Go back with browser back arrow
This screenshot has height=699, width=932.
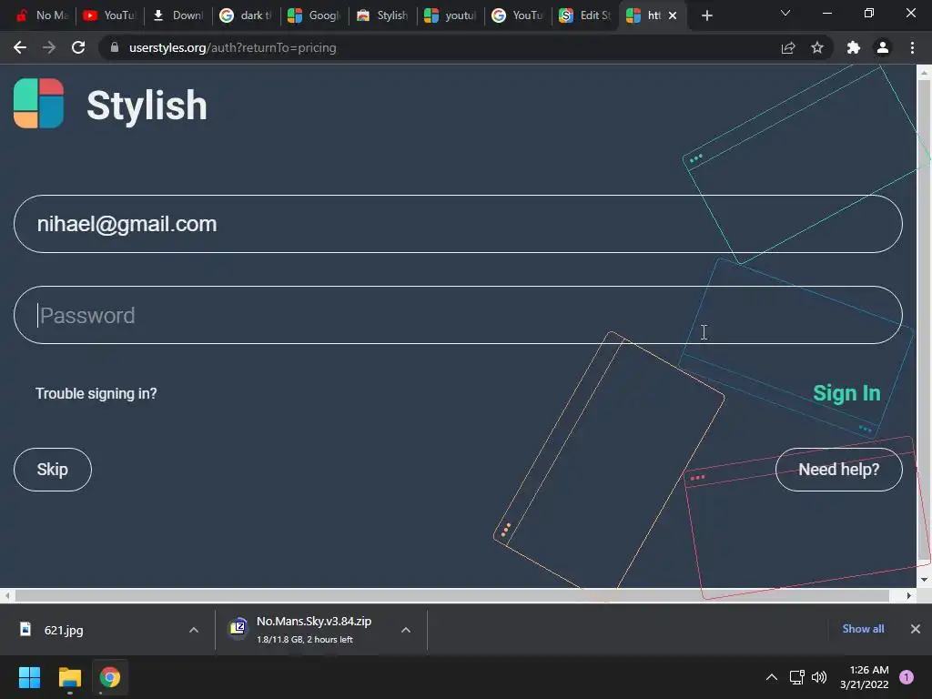point(20,47)
